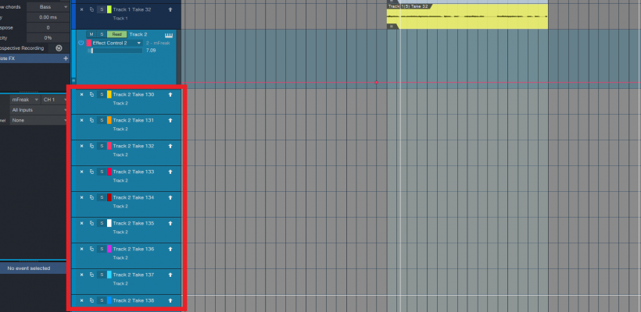The image size is (641, 312).
Task: Open the Bass chord follow dropdown
Action: pyautogui.click(x=48, y=7)
